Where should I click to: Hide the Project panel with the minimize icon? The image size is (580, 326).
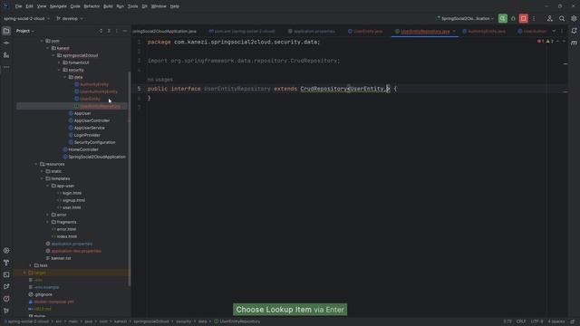coord(125,31)
